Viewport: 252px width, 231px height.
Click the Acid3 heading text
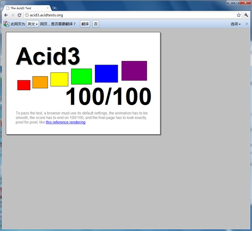point(48,56)
